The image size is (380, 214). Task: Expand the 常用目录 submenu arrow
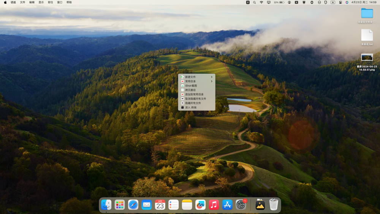[x=212, y=81]
